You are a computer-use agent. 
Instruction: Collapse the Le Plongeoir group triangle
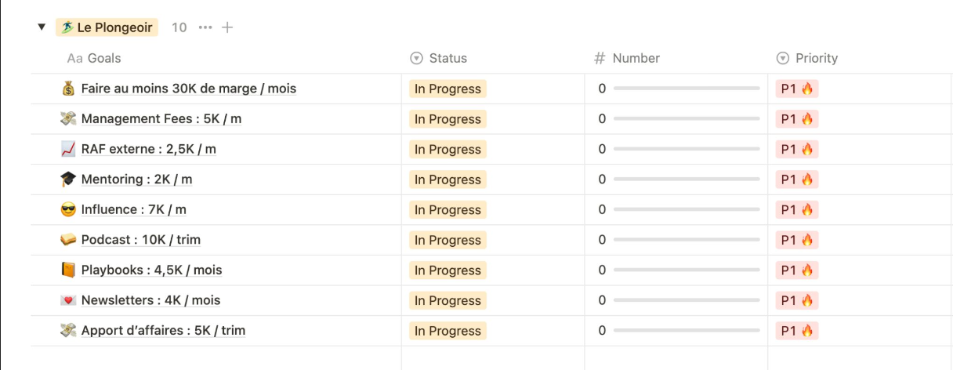pyautogui.click(x=41, y=27)
